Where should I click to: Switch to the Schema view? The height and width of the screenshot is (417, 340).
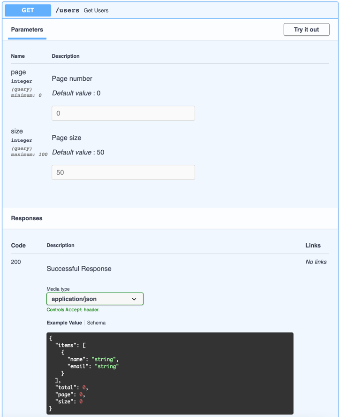pos(96,323)
